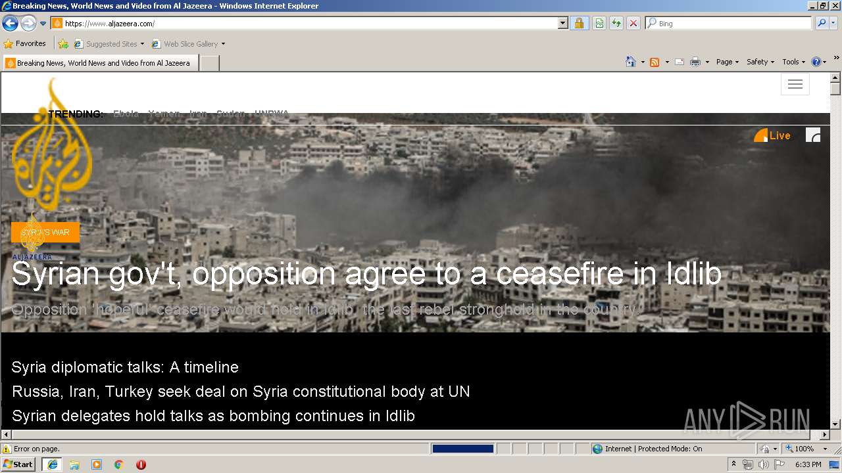842x473 pixels.
Task: Expand the command bar overflow chevron
Action: point(837,58)
